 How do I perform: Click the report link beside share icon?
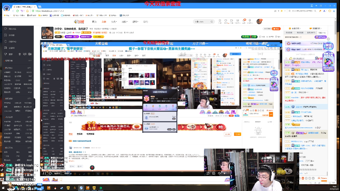coord(271,37)
